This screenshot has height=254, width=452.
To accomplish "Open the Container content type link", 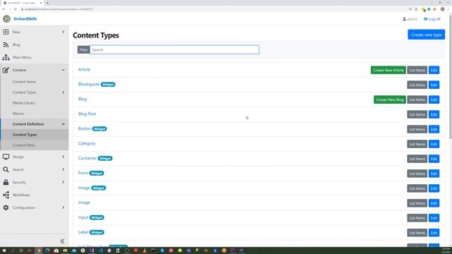I will (88, 158).
